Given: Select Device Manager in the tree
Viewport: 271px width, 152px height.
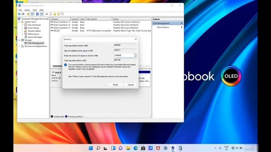Looking at the screenshot, I should click(x=35, y=37).
